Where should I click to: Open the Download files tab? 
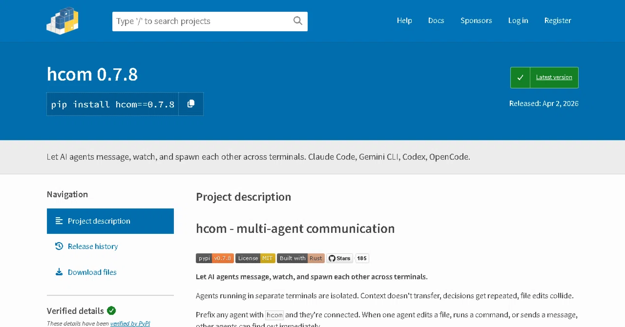coord(110,272)
